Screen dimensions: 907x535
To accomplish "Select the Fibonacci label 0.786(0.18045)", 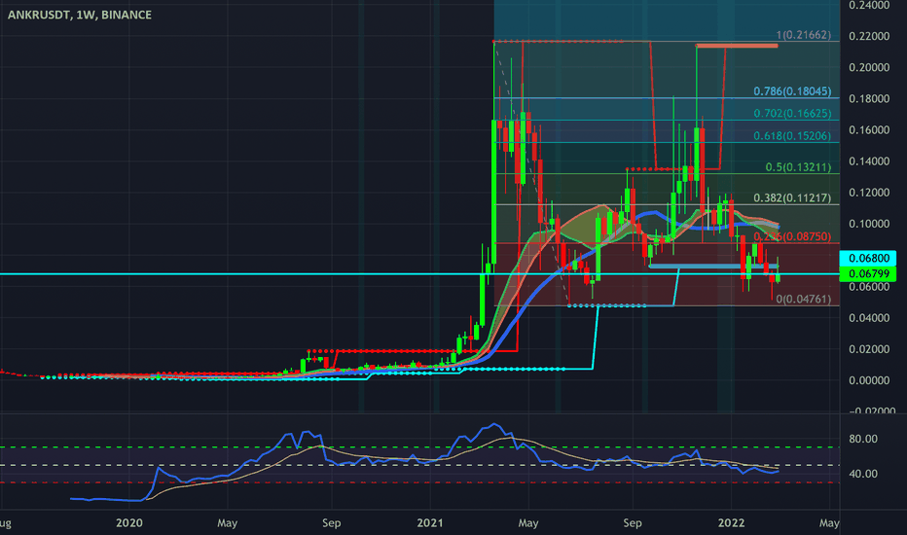I will [x=792, y=91].
